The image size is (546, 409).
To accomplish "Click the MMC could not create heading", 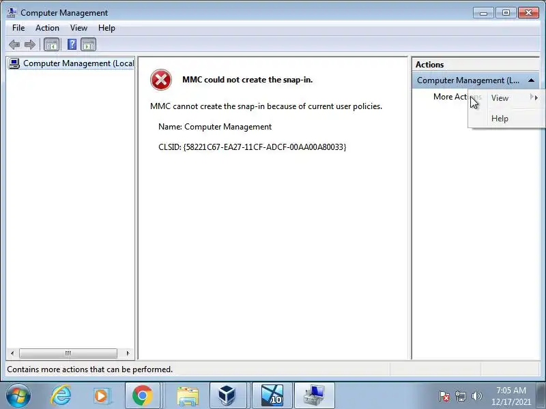I will pos(248,80).
